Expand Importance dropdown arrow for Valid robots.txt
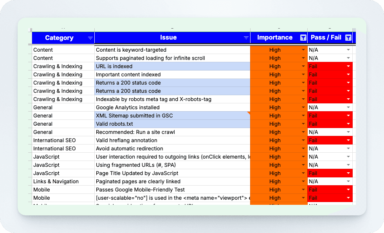 (x=303, y=124)
